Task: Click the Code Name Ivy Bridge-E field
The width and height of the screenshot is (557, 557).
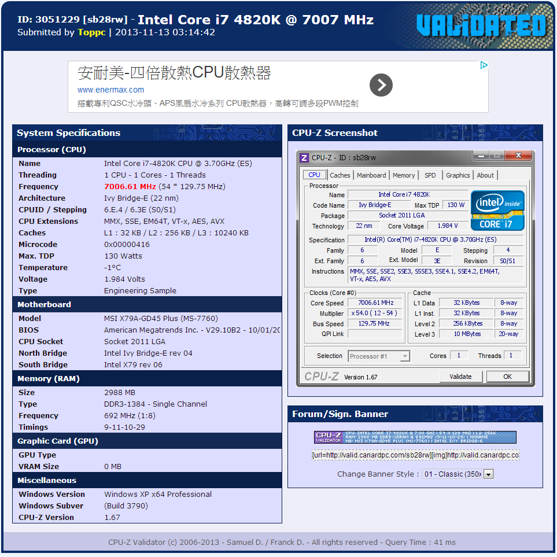Action: coord(379,205)
